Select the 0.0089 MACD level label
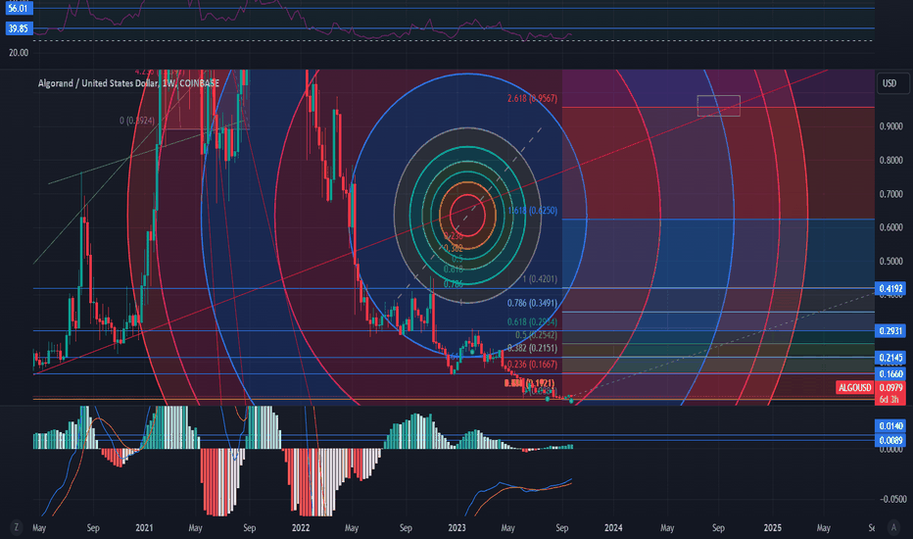 pyautogui.click(x=890, y=440)
